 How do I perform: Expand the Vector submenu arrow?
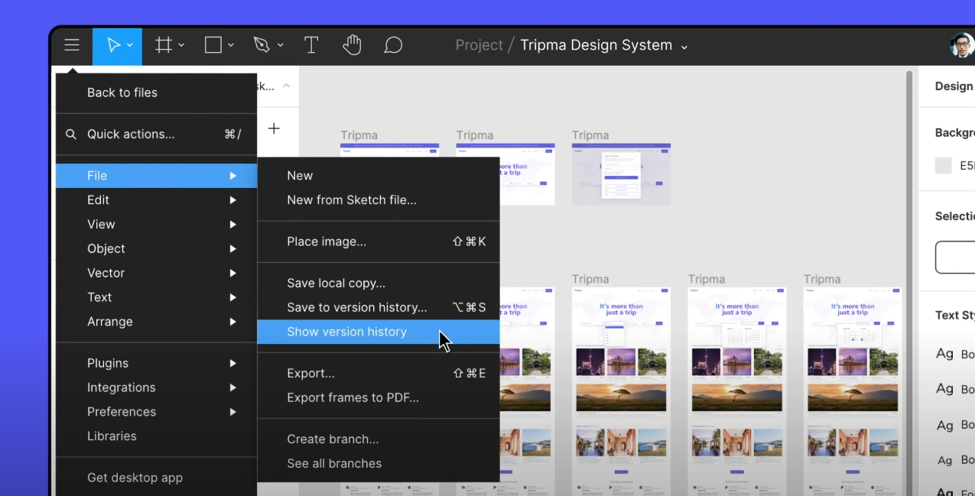click(232, 273)
